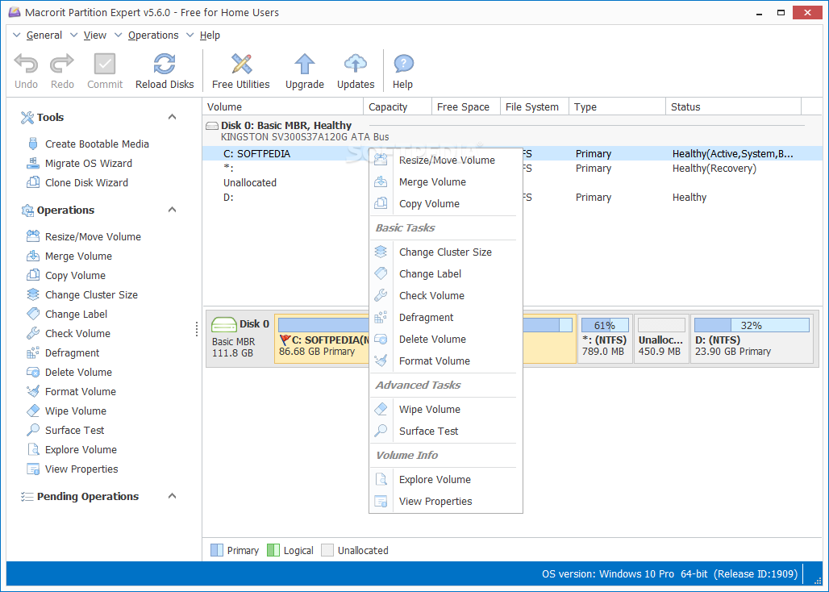Click Surface Test magnifier icon in sidebar
The image size is (829, 592).
(x=33, y=430)
